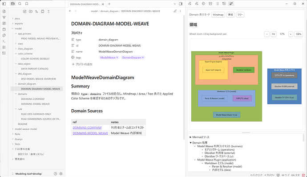Screen dimensions: 307x177
Task: Toggle reading view book icon in status bar
Action: coord(278,175)
